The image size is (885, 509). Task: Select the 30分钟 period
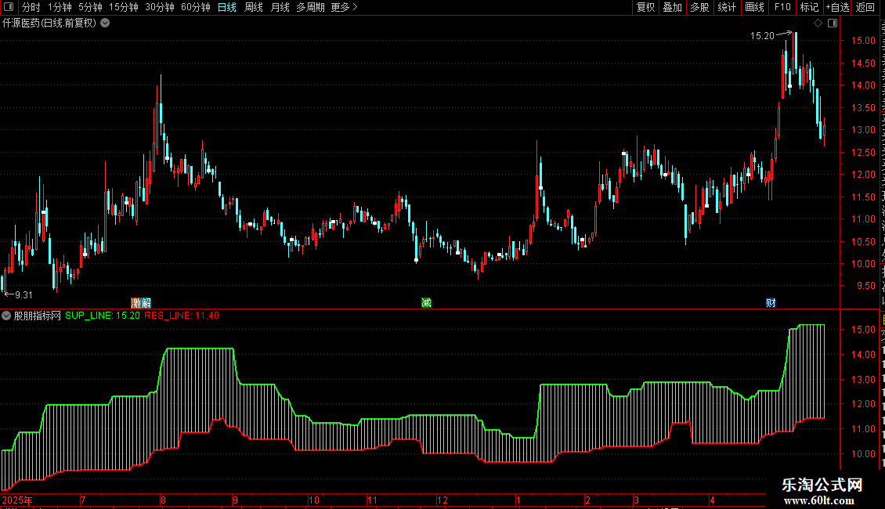(160, 7)
